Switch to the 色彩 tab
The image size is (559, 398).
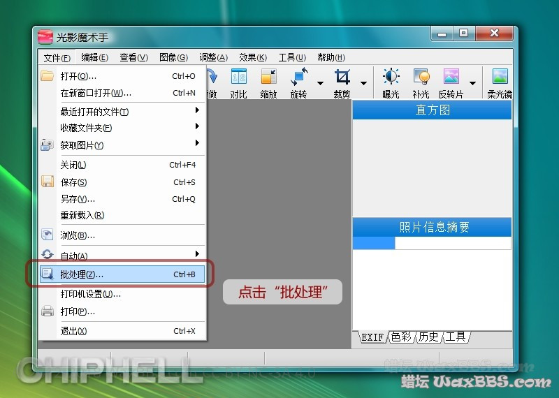pos(401,337)
